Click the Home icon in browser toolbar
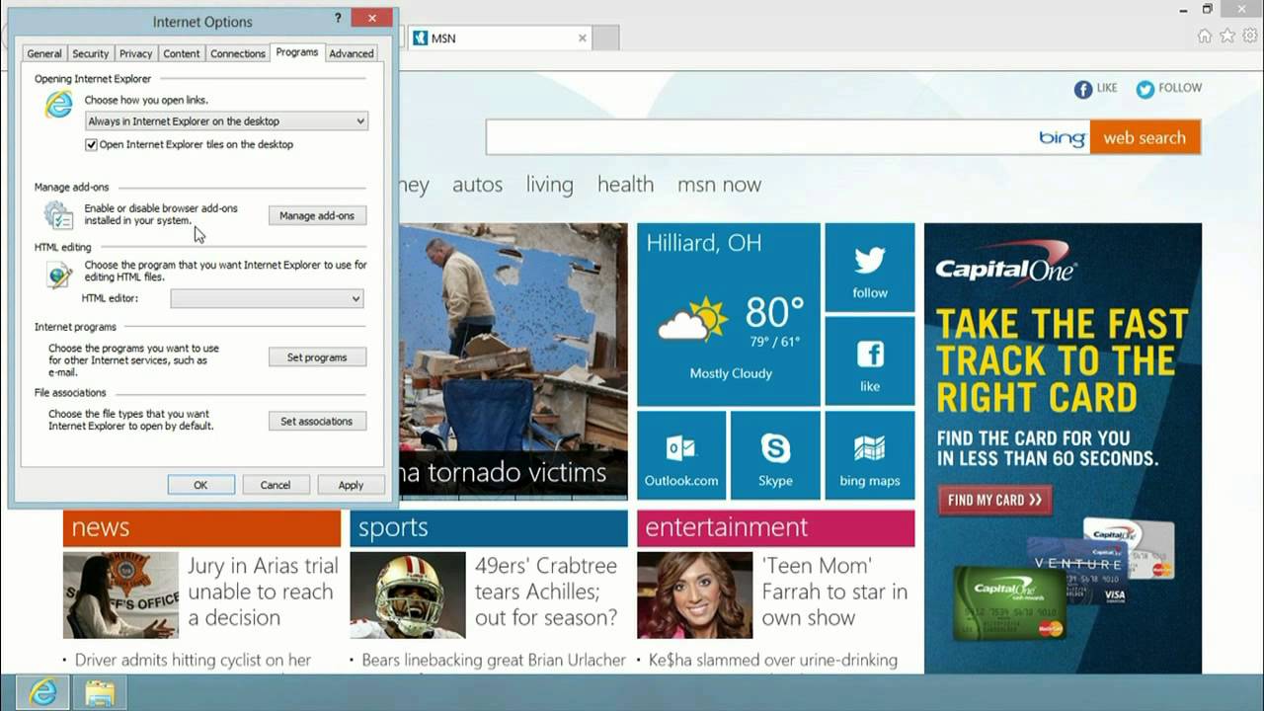This screenshot has width=1264, height=711. (1204, 37)
